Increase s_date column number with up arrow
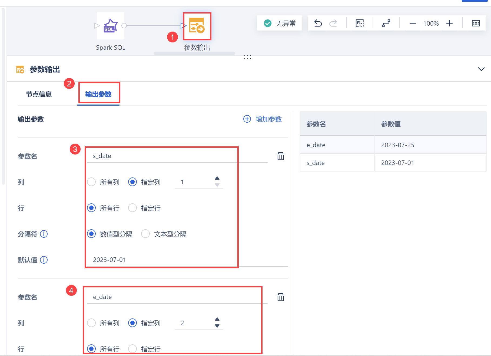 pyautogui.click(x=217, y=178)
